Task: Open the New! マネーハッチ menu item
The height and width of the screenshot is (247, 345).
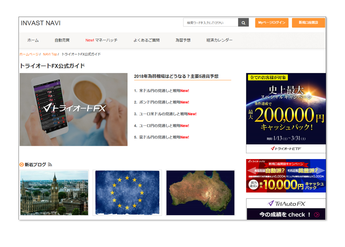Action: (x=101, y=40)
